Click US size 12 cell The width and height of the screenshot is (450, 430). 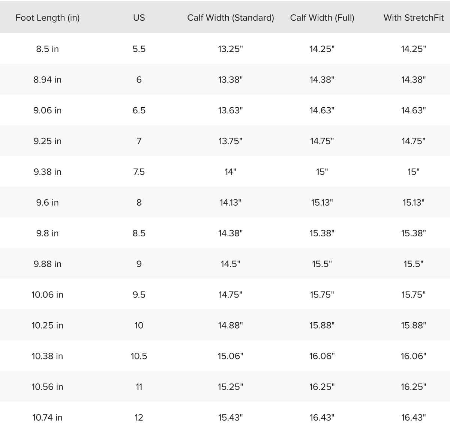[x=139, y=418]
